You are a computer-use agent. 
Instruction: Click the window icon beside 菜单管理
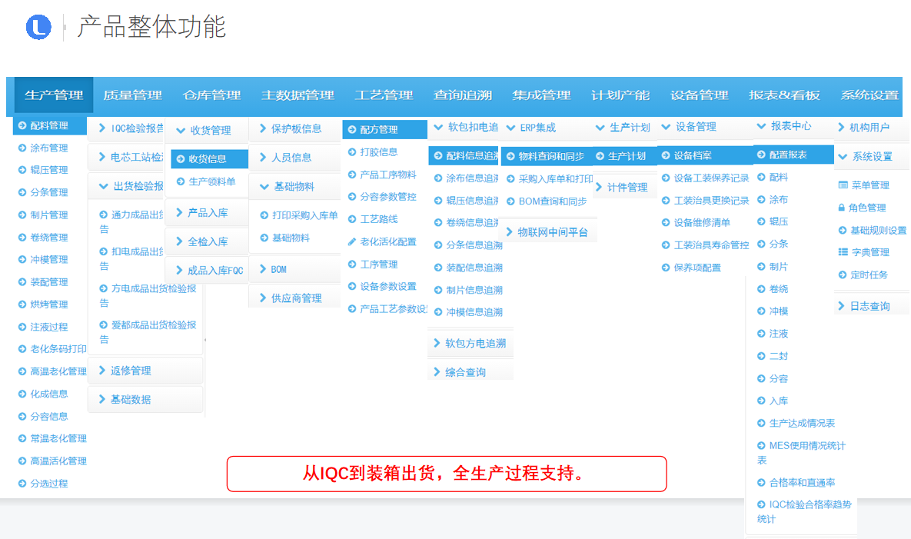coord(843,185)
